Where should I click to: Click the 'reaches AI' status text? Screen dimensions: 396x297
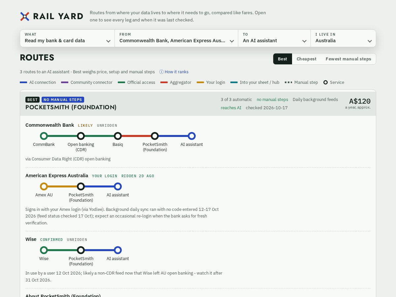(231, 108)
